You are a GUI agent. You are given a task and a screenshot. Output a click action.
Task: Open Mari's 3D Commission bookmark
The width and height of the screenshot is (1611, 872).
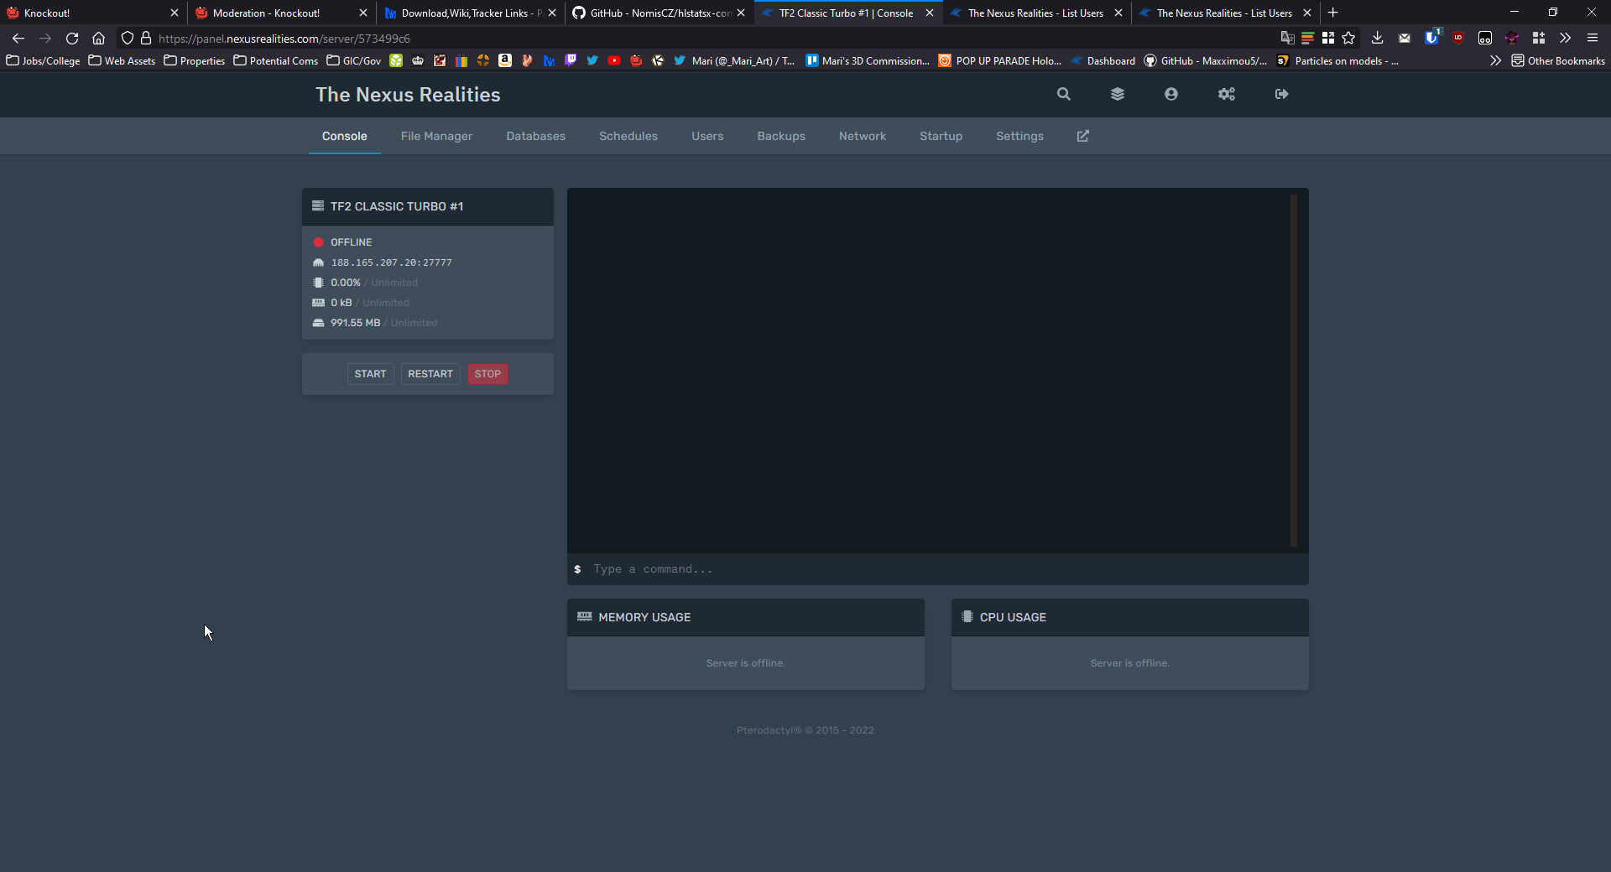(868, 60)
